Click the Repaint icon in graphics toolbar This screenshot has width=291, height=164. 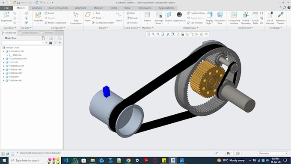click(163, 34)
